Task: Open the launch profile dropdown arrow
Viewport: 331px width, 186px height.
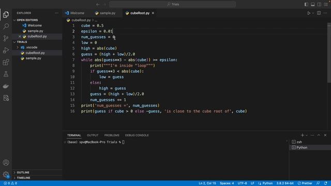Action: [307, 135]
